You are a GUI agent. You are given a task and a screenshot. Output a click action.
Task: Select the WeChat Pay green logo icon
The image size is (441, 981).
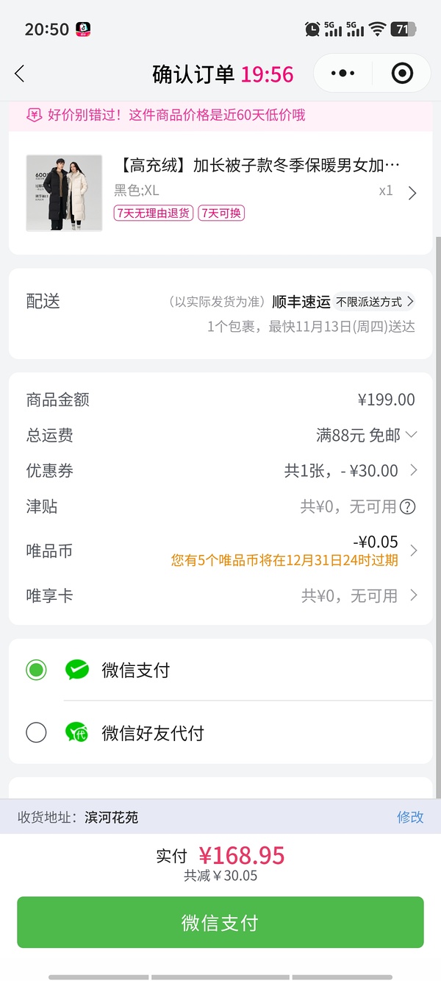[78, 670]
